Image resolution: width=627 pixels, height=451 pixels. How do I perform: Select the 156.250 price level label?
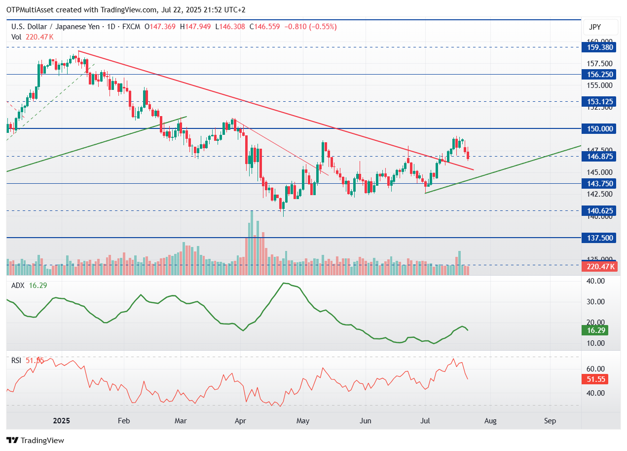click(x=600, y=74)
